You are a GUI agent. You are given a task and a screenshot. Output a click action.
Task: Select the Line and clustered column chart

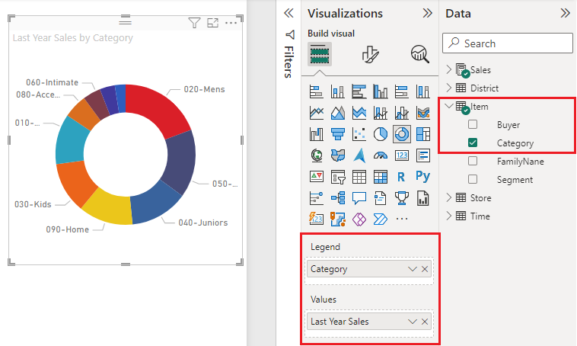point(401,113)
